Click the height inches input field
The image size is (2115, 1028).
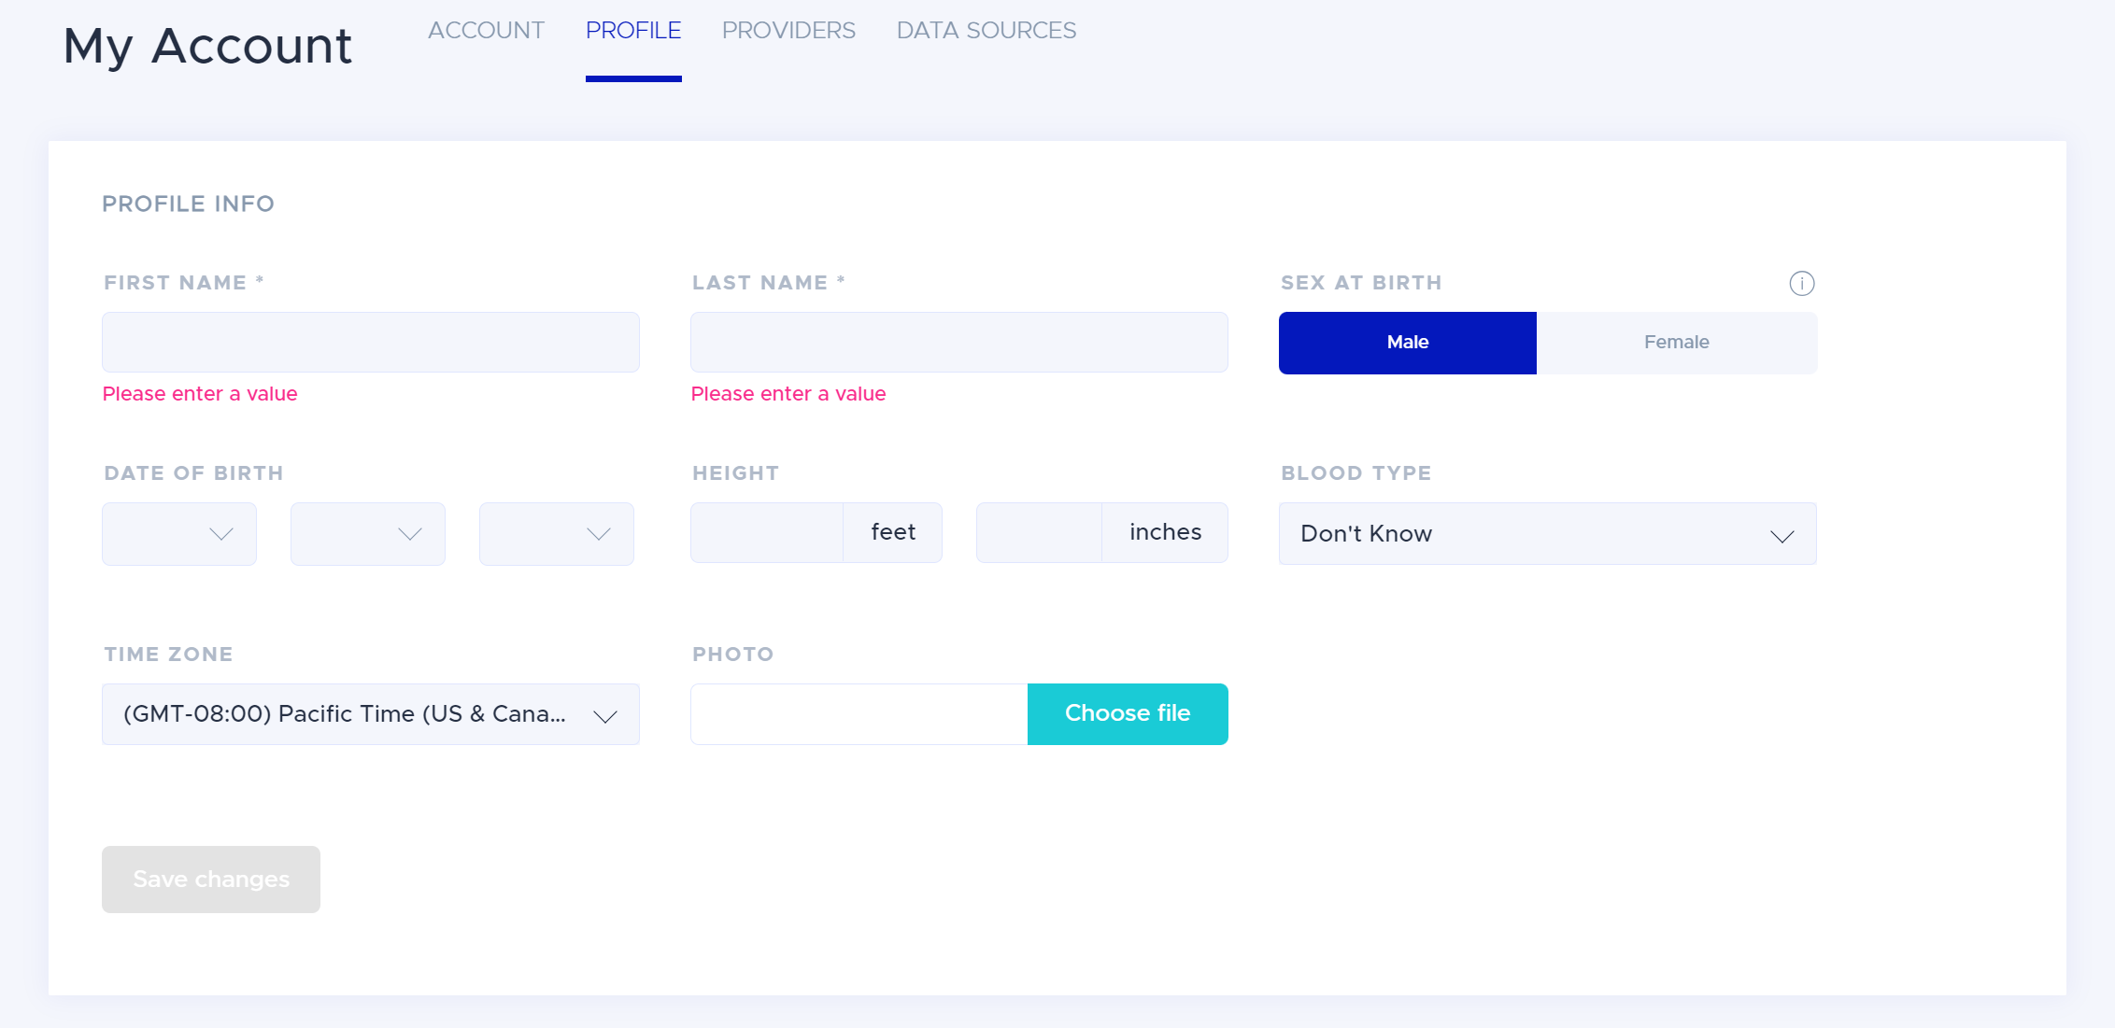(x=1039, y=533)
